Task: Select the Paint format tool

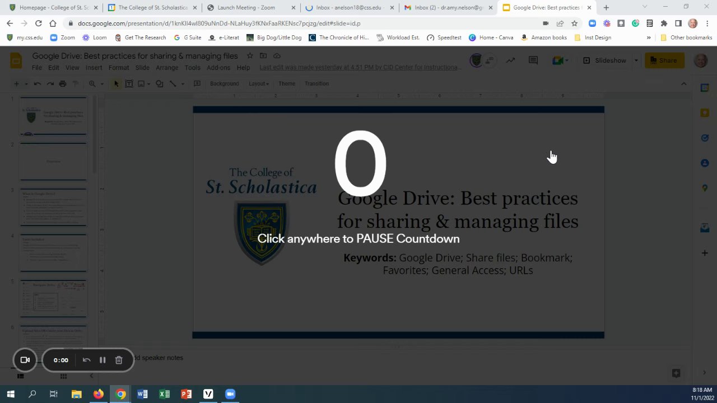Action: [x=76, y=83]
